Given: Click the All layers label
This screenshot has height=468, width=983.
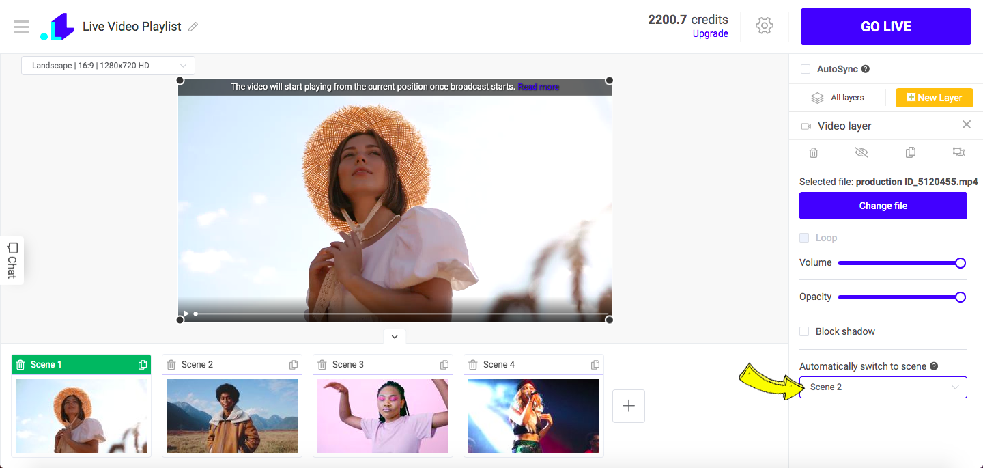Looking at the screenshot, I should (x=847, y=98).
